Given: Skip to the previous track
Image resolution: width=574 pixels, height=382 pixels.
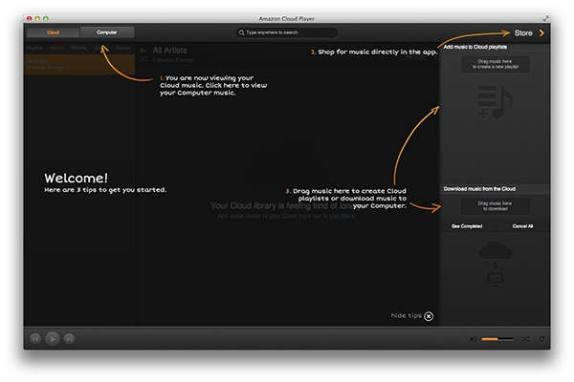Looking at the screenshot, I should click(35, 339).
